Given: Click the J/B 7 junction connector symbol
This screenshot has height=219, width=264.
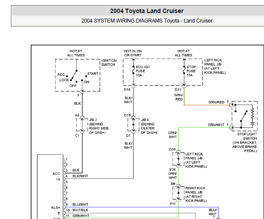Looking at the screenshot, I should tap(82, 124).
